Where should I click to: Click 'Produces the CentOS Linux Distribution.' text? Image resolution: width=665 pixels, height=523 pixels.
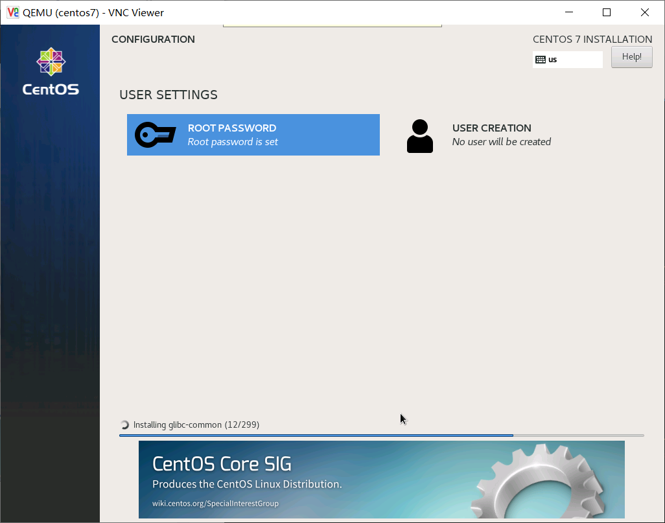click(247, 484)
